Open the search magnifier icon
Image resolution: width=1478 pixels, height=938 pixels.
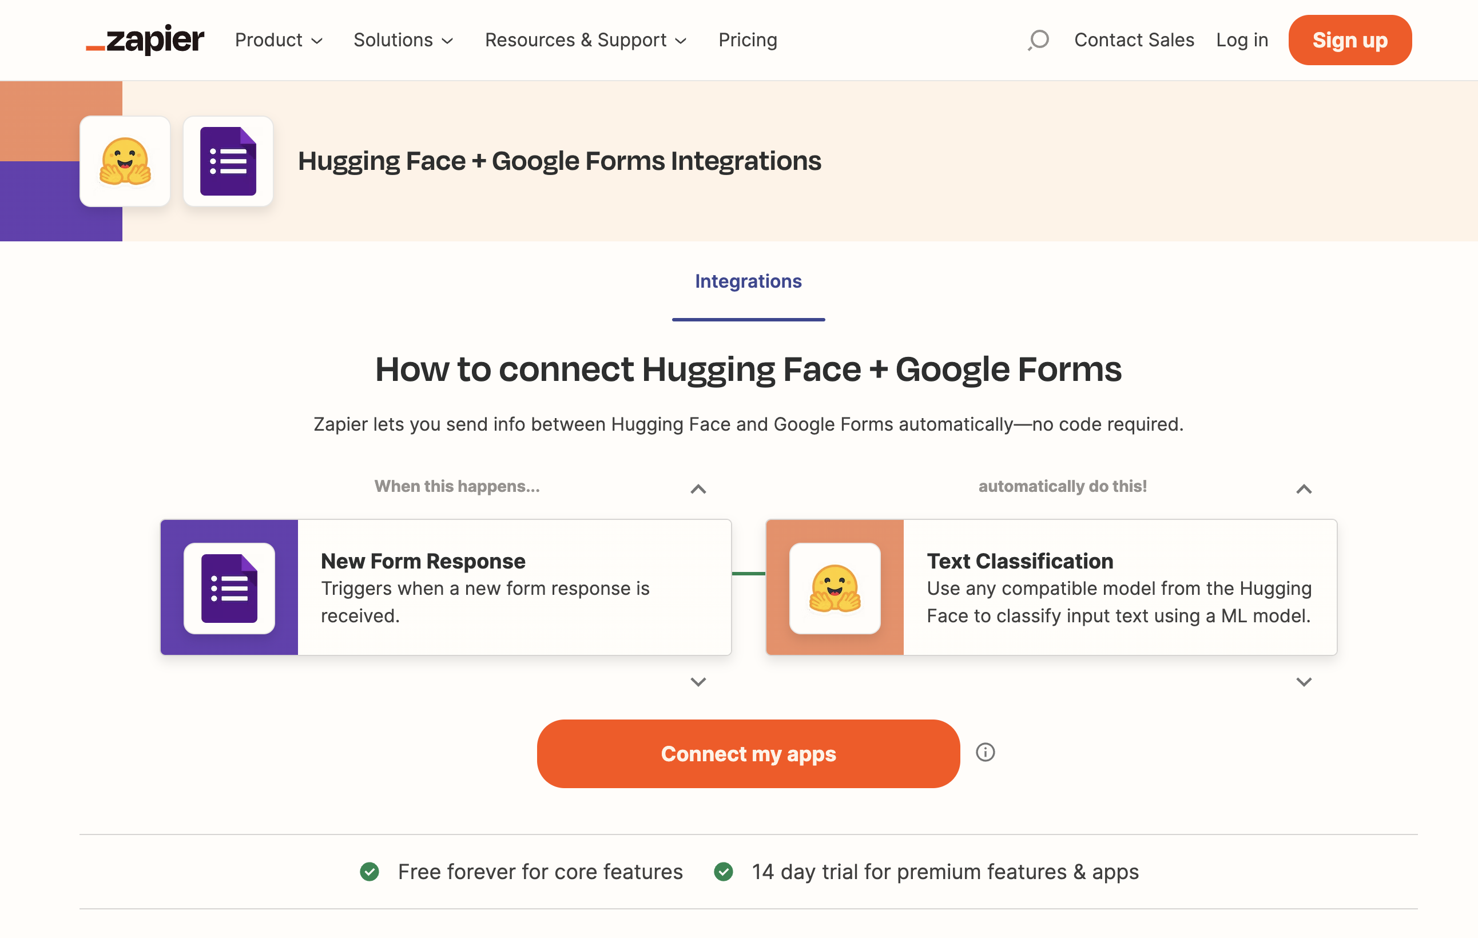1038,40
